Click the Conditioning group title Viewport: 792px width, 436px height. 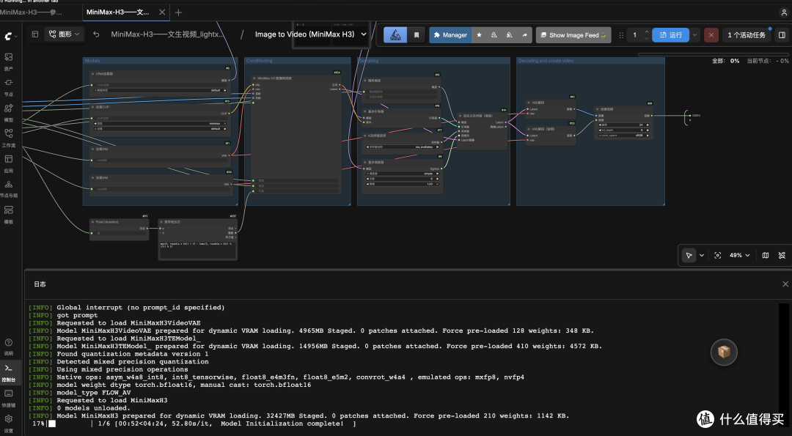(x=259, y=61)
